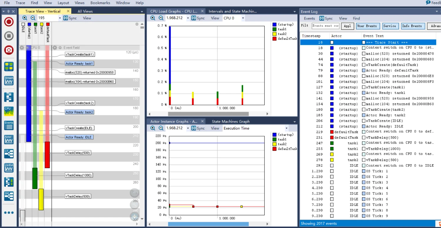Image resolution: width=441 pixels, height=228 pixels.
Task: Click Sync in the Actor Instance Graphs toolbar
Action: point(198,128)
